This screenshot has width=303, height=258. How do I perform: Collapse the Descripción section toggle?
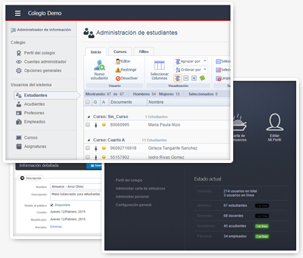point(22,178)
